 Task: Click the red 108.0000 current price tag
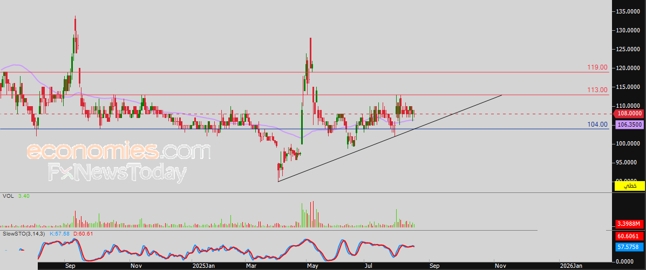tap(629, 114)
